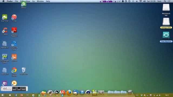Click the rocket Launchpad icon in the dock

coord(50,92)
